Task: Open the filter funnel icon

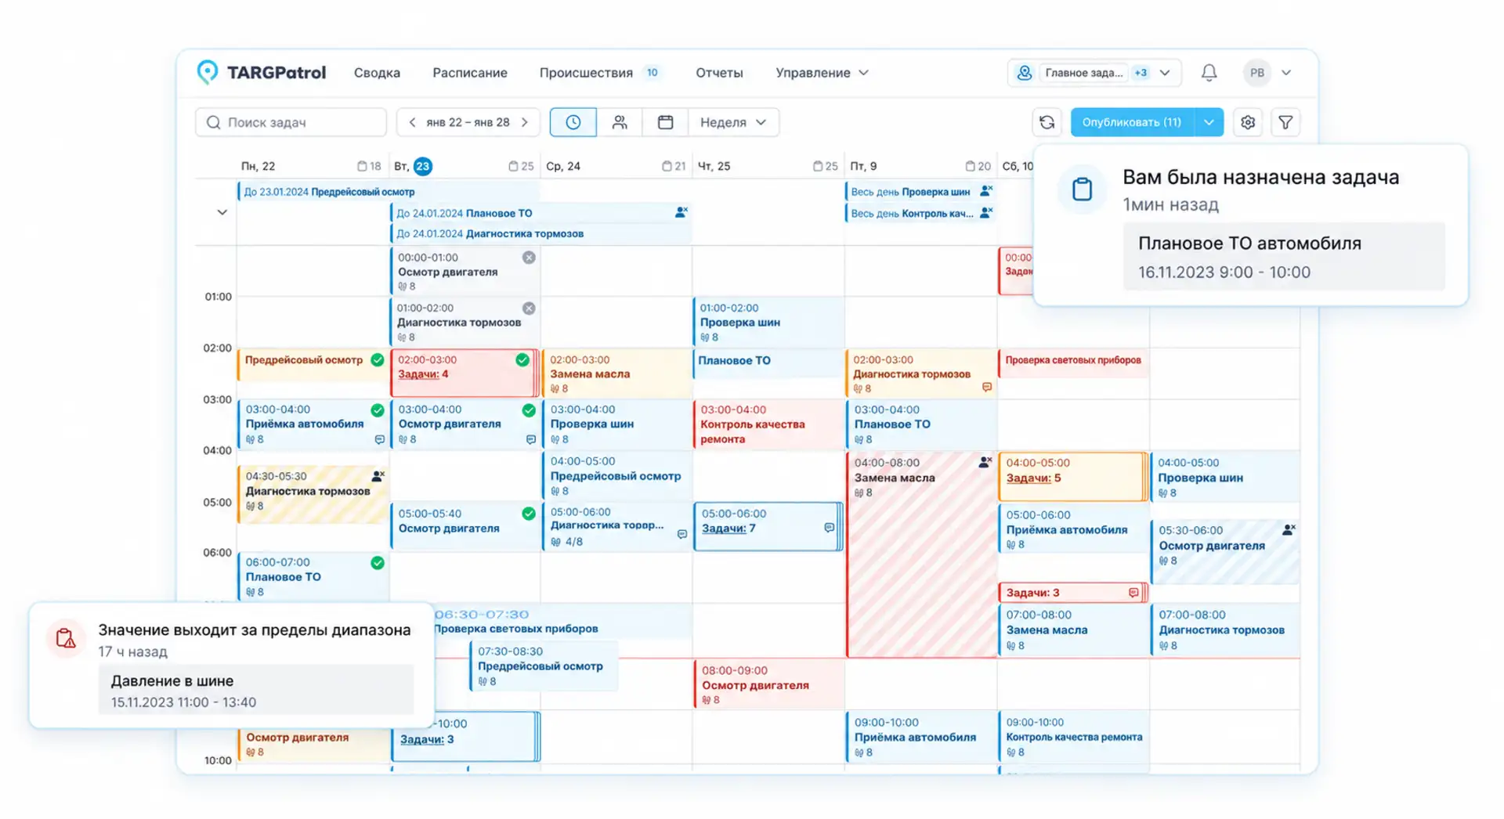Action: point(1285,122)
